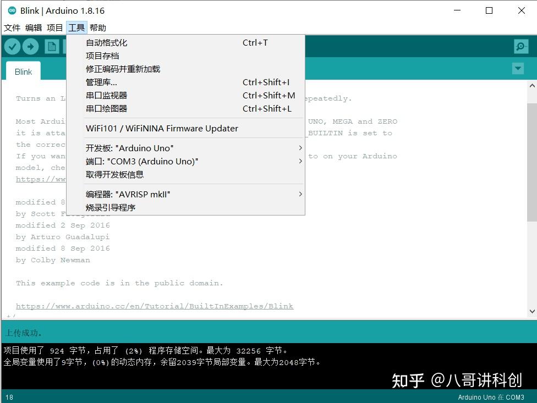Screen dimensions: 537x403
Task: Click the Verify (checkmark) toolbar icon
Action: click(x=12, y=46)
